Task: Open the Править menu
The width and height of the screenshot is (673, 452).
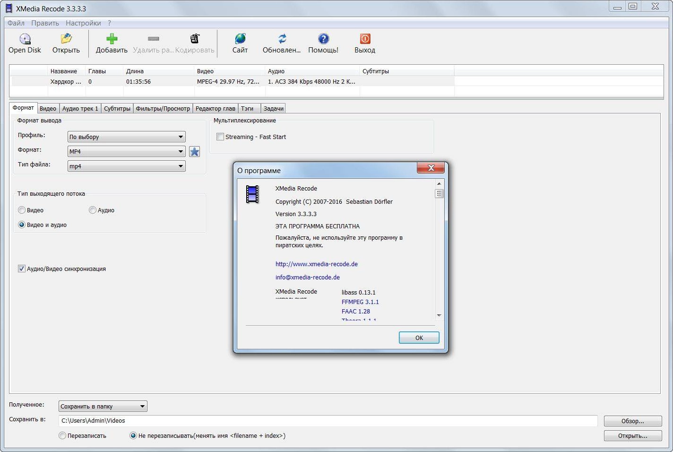Action: click(x=45, y=23)
